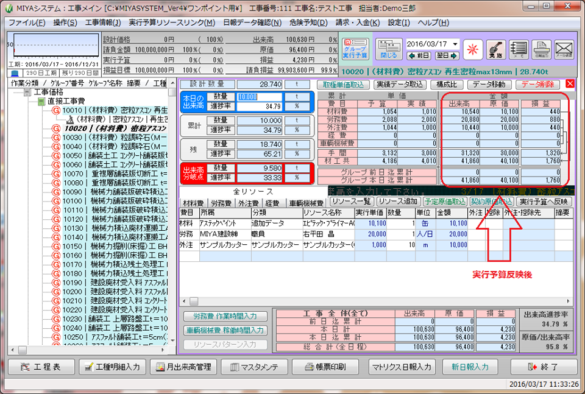Click the 取極単価取込 button
This screenshot has height=394, width=585.
pyautogui.click(x=343, y=85)
